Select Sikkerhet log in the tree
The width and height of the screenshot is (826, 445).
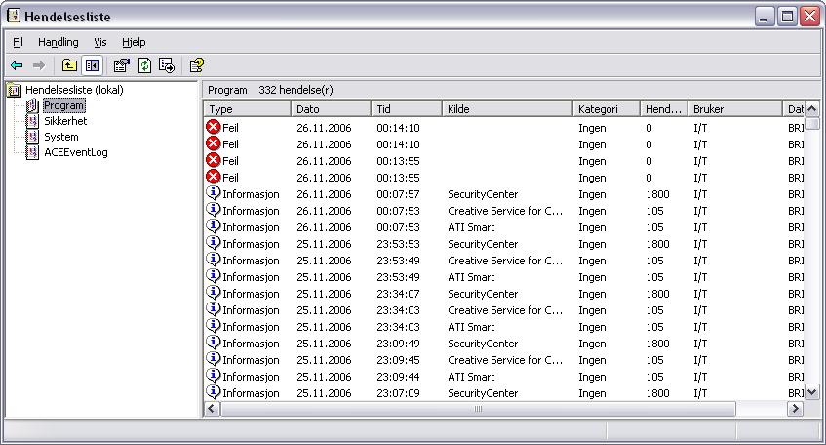tap(65, 121)
